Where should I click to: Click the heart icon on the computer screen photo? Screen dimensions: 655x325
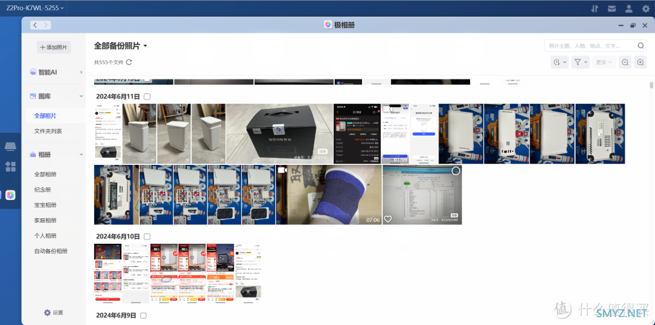click(388, 219)
